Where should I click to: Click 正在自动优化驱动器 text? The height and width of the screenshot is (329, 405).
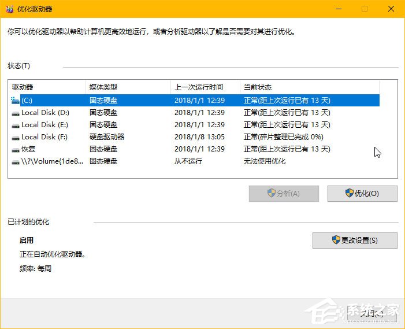coord(52,254)
